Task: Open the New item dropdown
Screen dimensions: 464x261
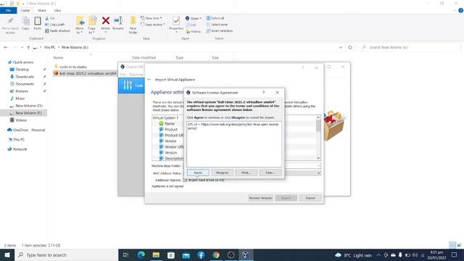Action: 152,18
